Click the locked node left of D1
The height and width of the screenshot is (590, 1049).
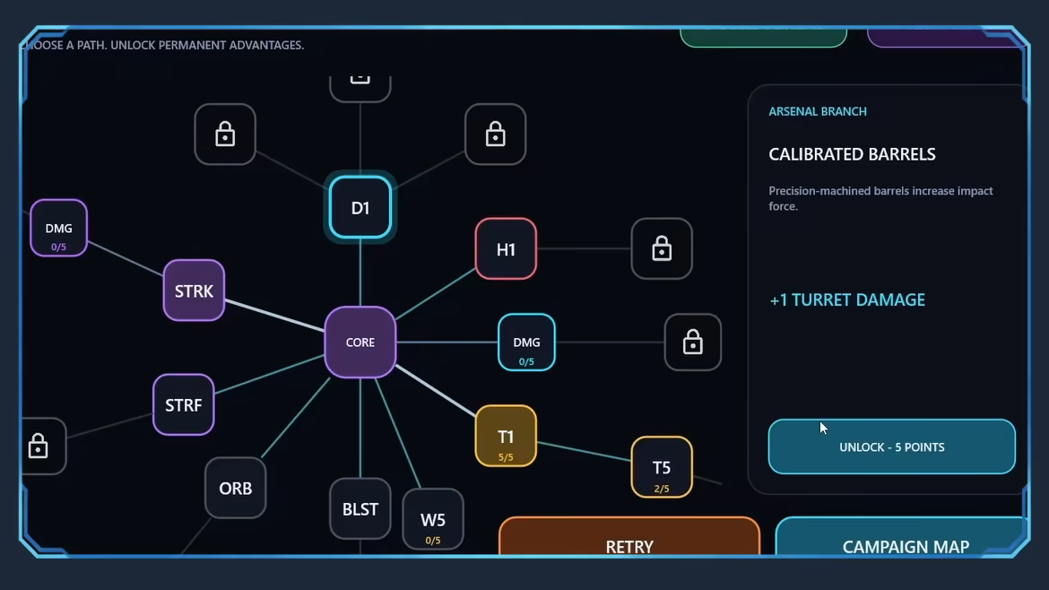(225, 134)
